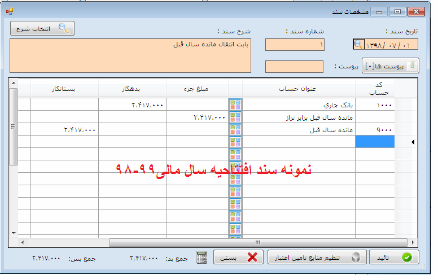Open تنظیم منابع تامین اعتبار
The image size is (438, 279).
[316, 258]
